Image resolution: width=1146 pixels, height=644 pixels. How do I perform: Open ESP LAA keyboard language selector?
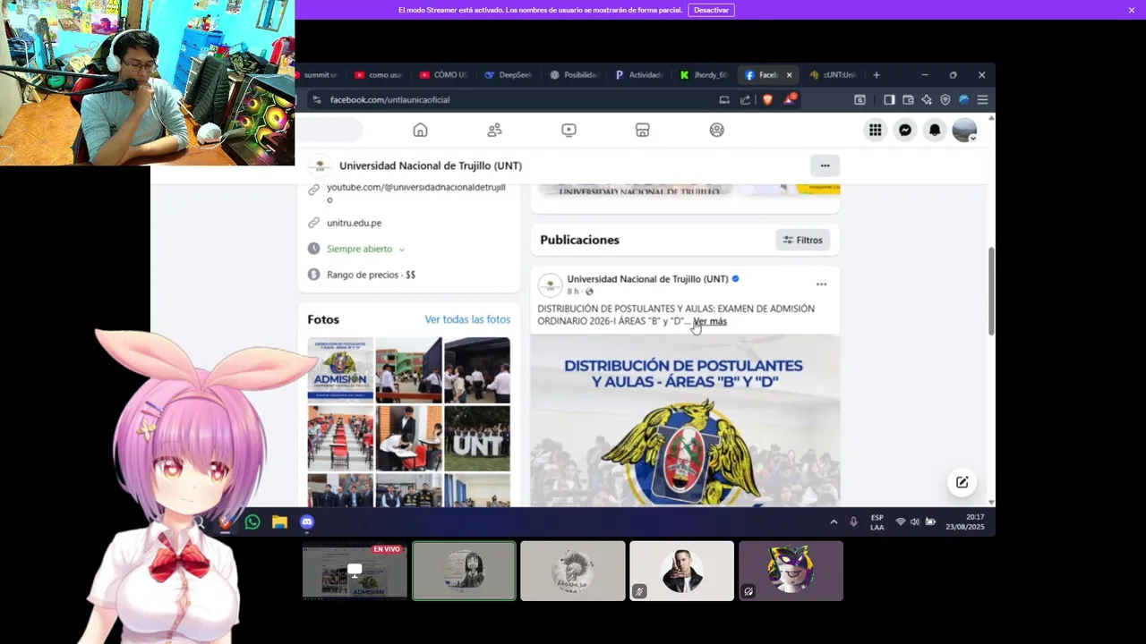click(877, 521)
